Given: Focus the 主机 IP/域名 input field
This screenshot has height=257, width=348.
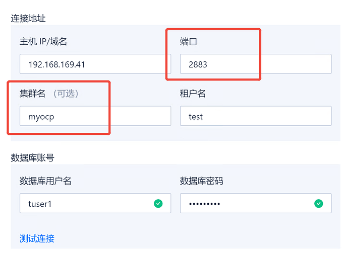Looking at the screenshot, I should click(x=95, y=64).
